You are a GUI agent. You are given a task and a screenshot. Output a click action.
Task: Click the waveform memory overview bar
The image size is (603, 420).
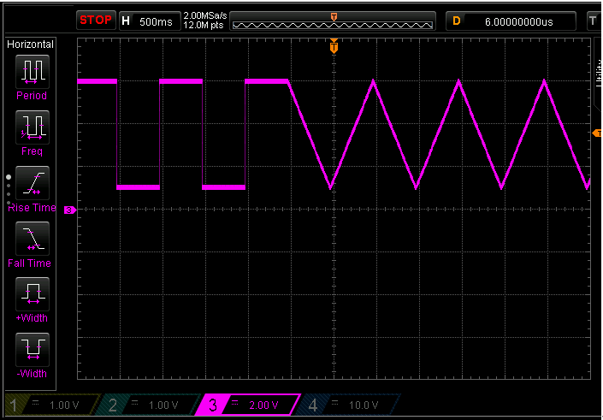coord(333,21)
